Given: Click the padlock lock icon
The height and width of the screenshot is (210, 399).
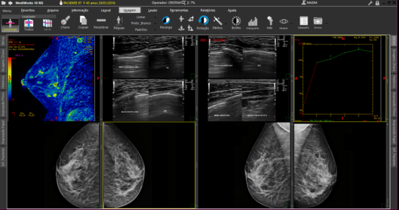Looking at the screenshot, I should point(377,3).
